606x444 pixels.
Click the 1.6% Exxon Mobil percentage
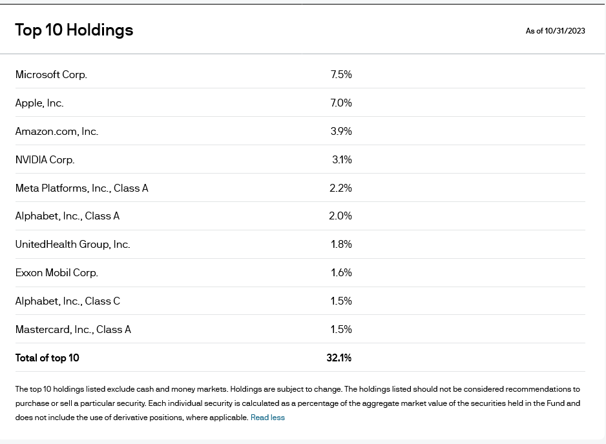[341, 272]
